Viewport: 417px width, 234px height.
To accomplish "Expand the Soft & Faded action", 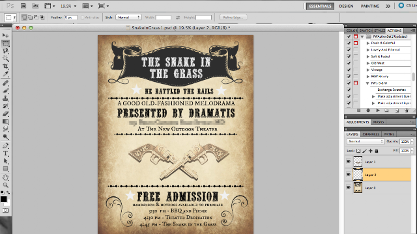I will [368, 57].
